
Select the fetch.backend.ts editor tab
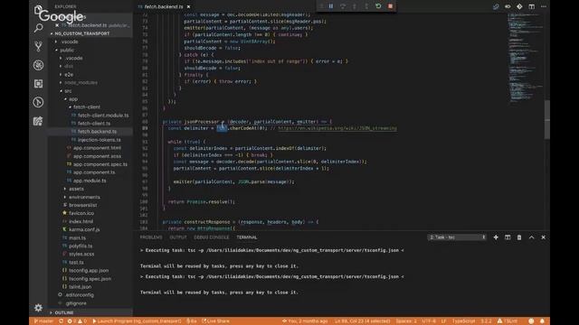tap(164, 6)
